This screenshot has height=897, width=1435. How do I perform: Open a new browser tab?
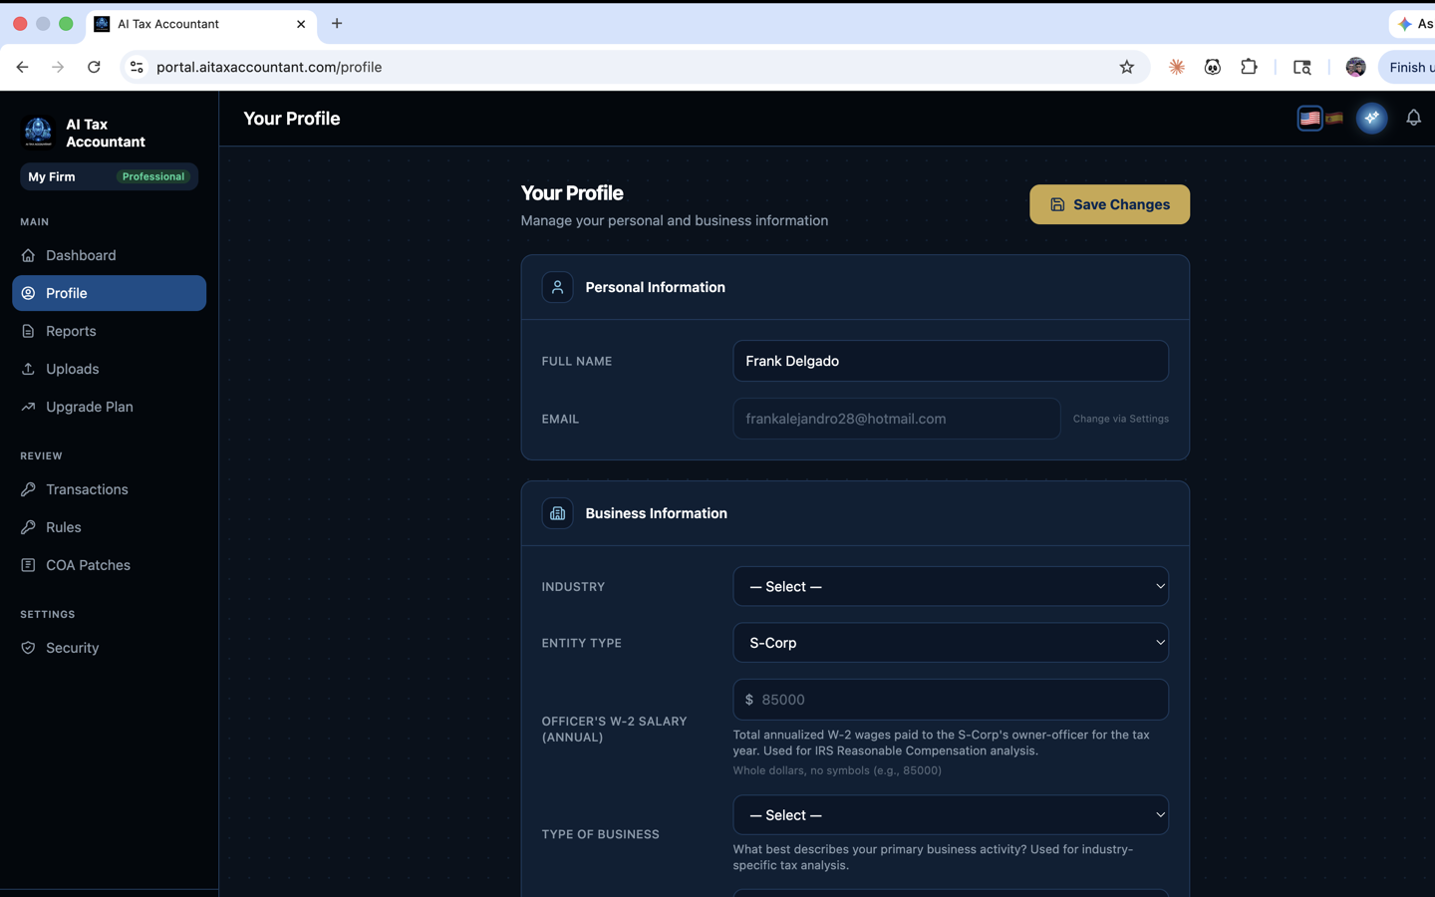click(x=337, y=23)
